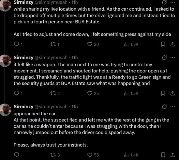Like the tweet with 56 likes

(90, 155)
